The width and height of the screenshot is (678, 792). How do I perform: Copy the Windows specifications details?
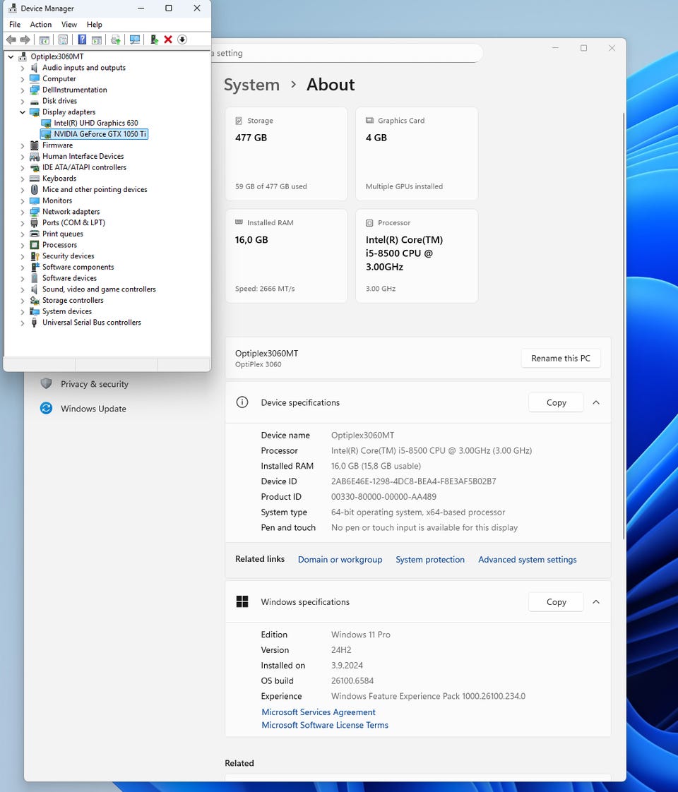556,602
